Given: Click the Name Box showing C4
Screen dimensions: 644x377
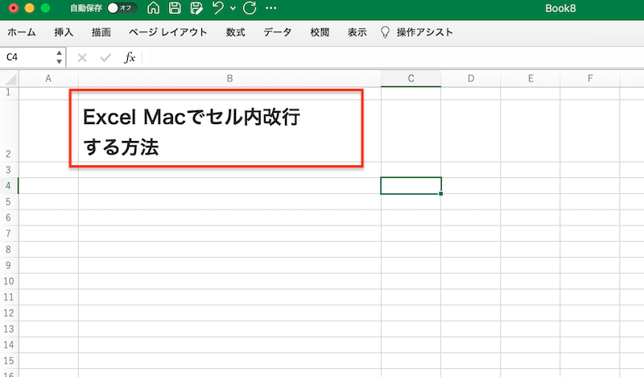Looking at the screenshot, I should 27,57.
